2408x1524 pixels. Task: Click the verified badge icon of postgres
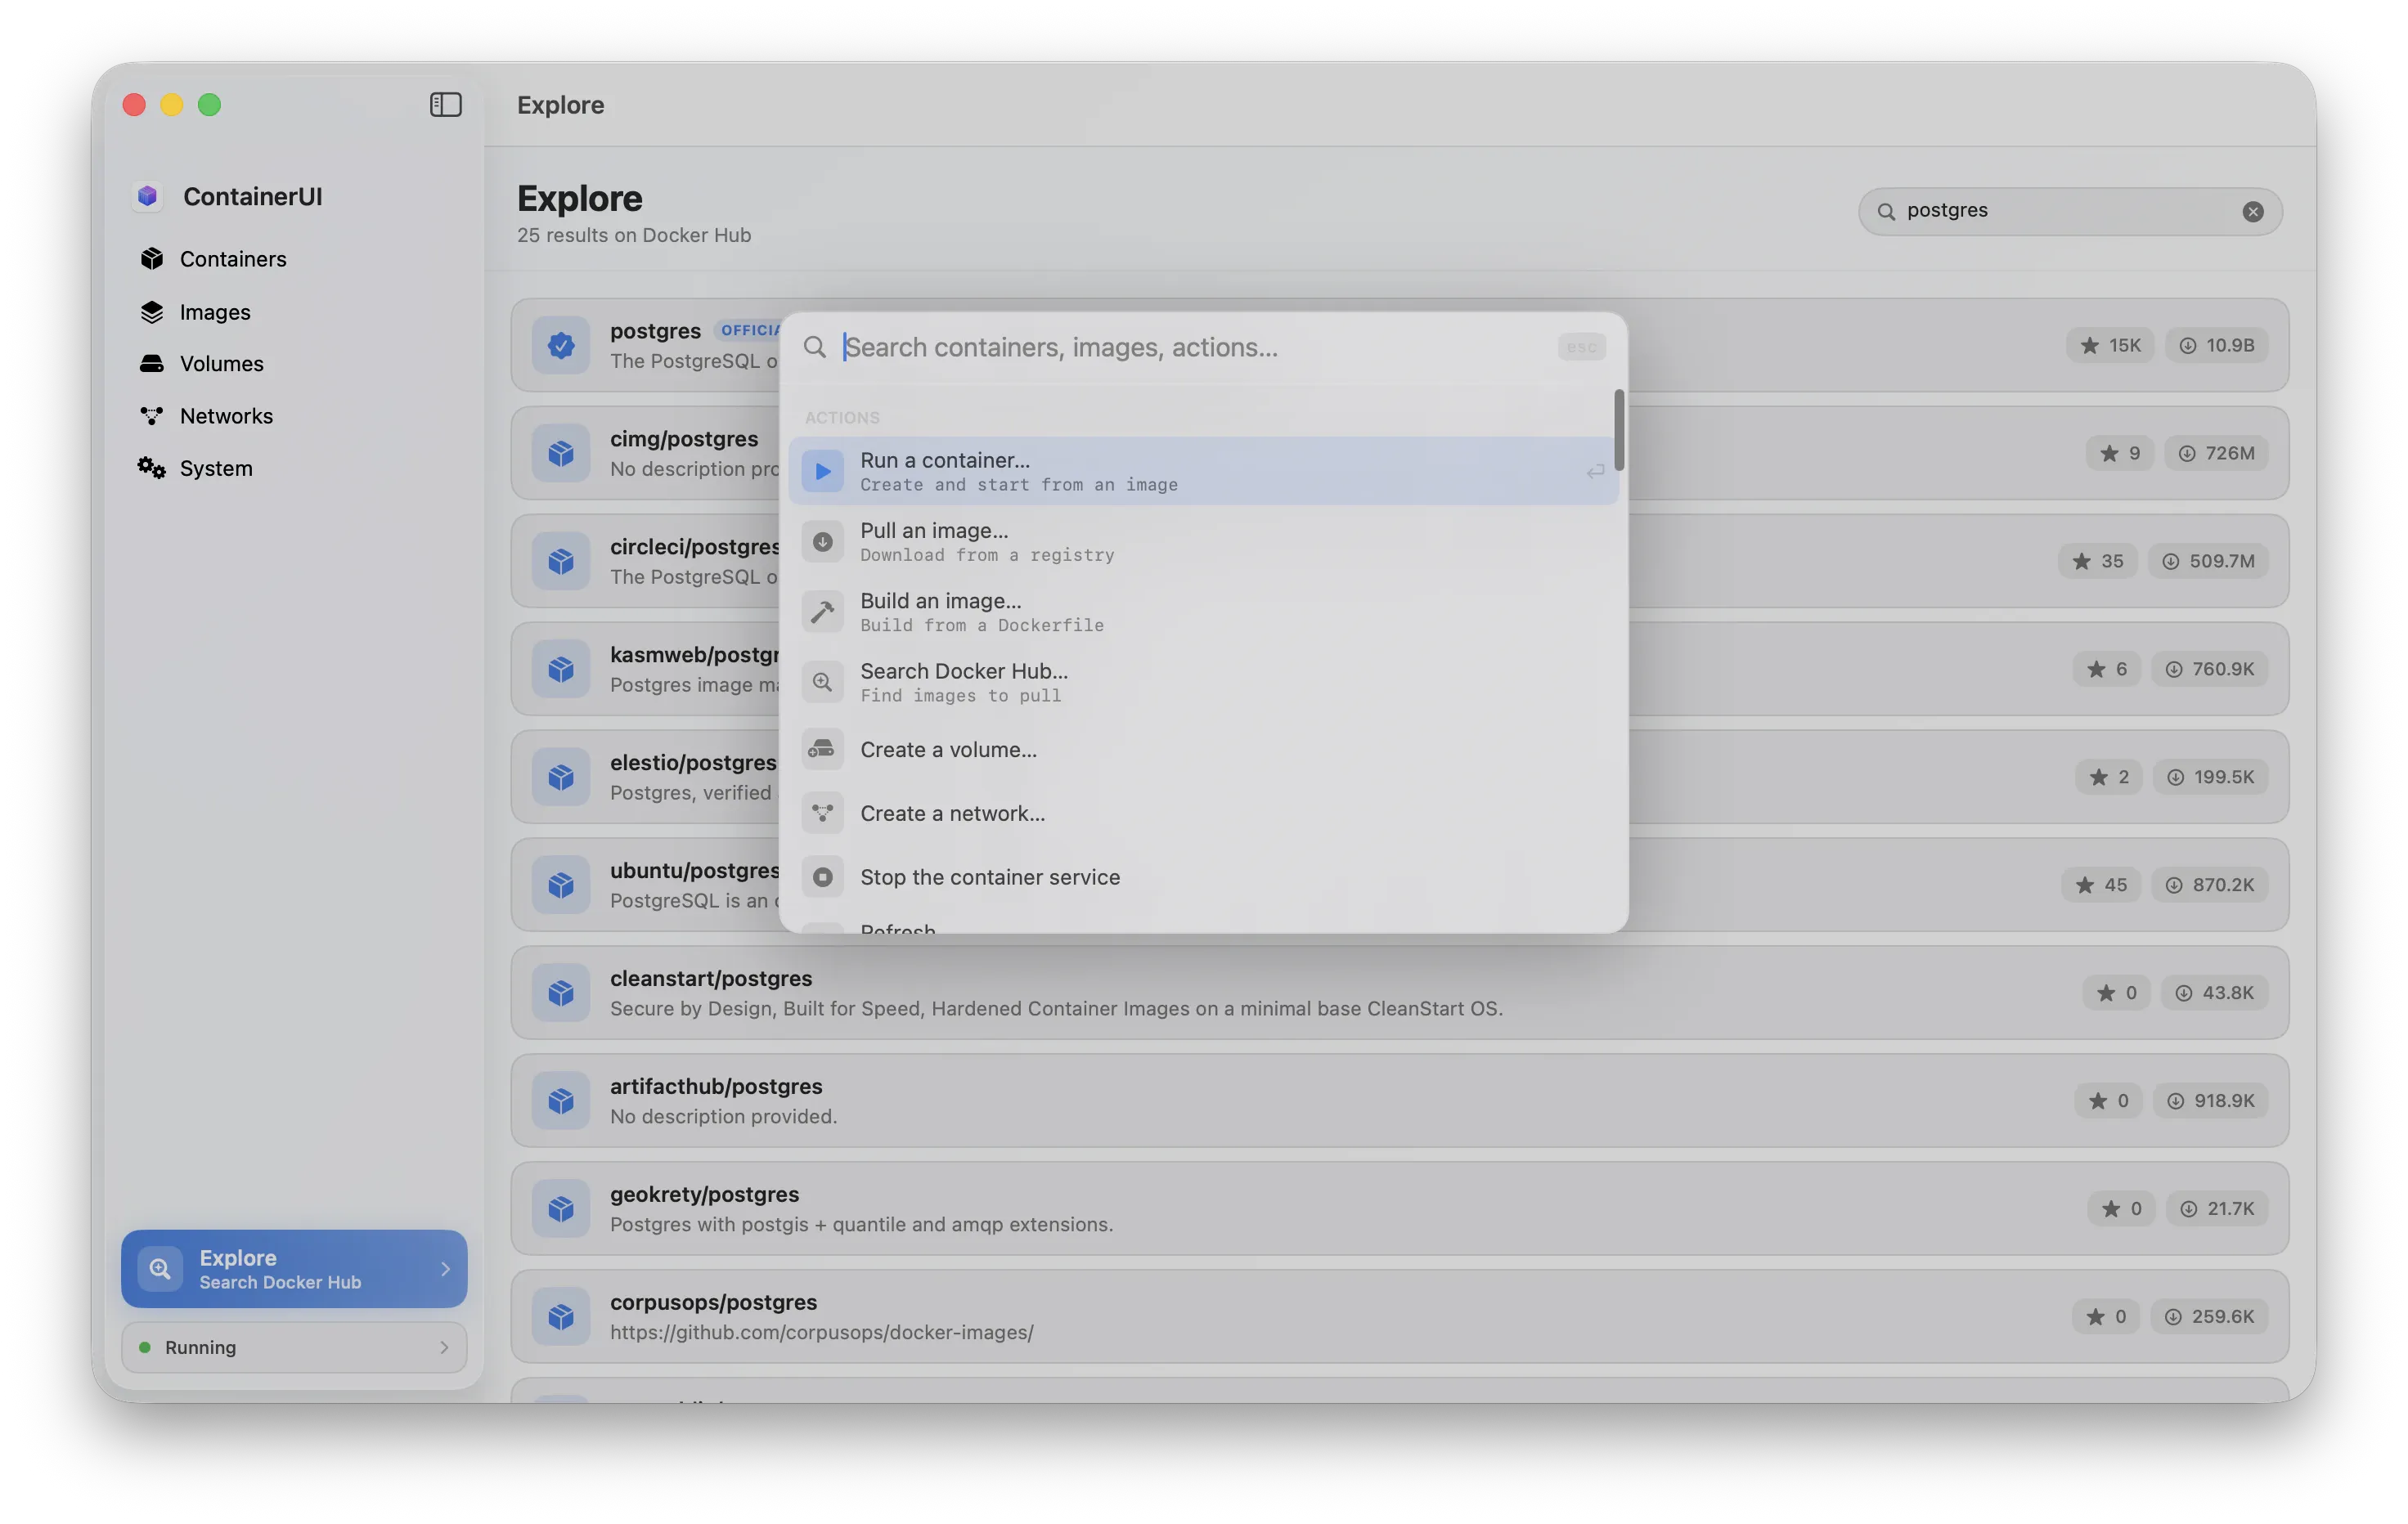tap(561, 345)
